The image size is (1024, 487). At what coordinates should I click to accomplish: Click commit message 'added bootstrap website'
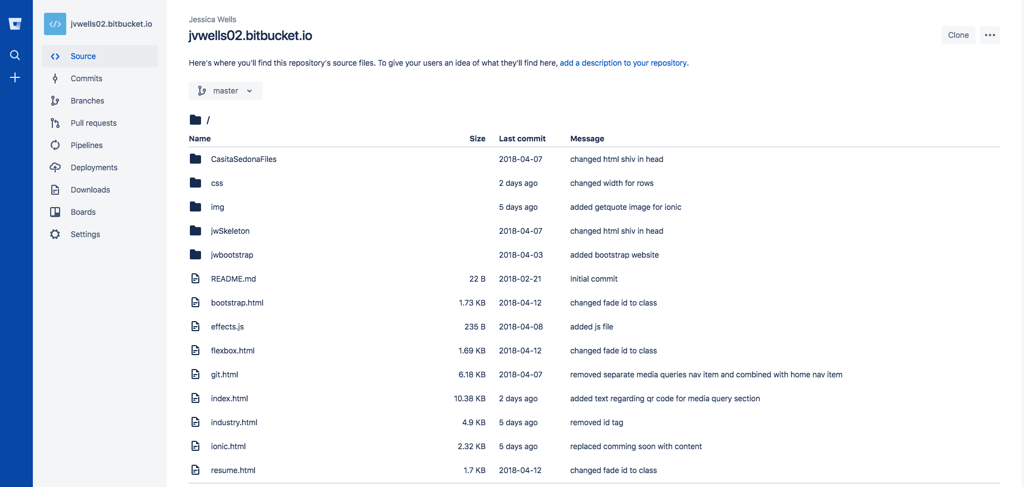click(614, 255)
